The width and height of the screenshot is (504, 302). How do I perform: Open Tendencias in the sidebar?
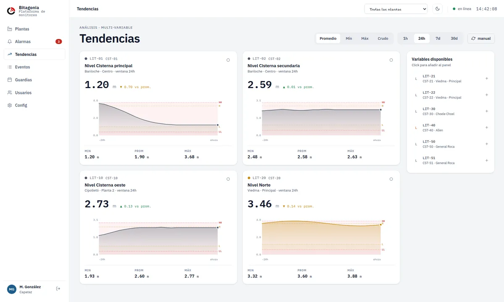click(34, 55)
